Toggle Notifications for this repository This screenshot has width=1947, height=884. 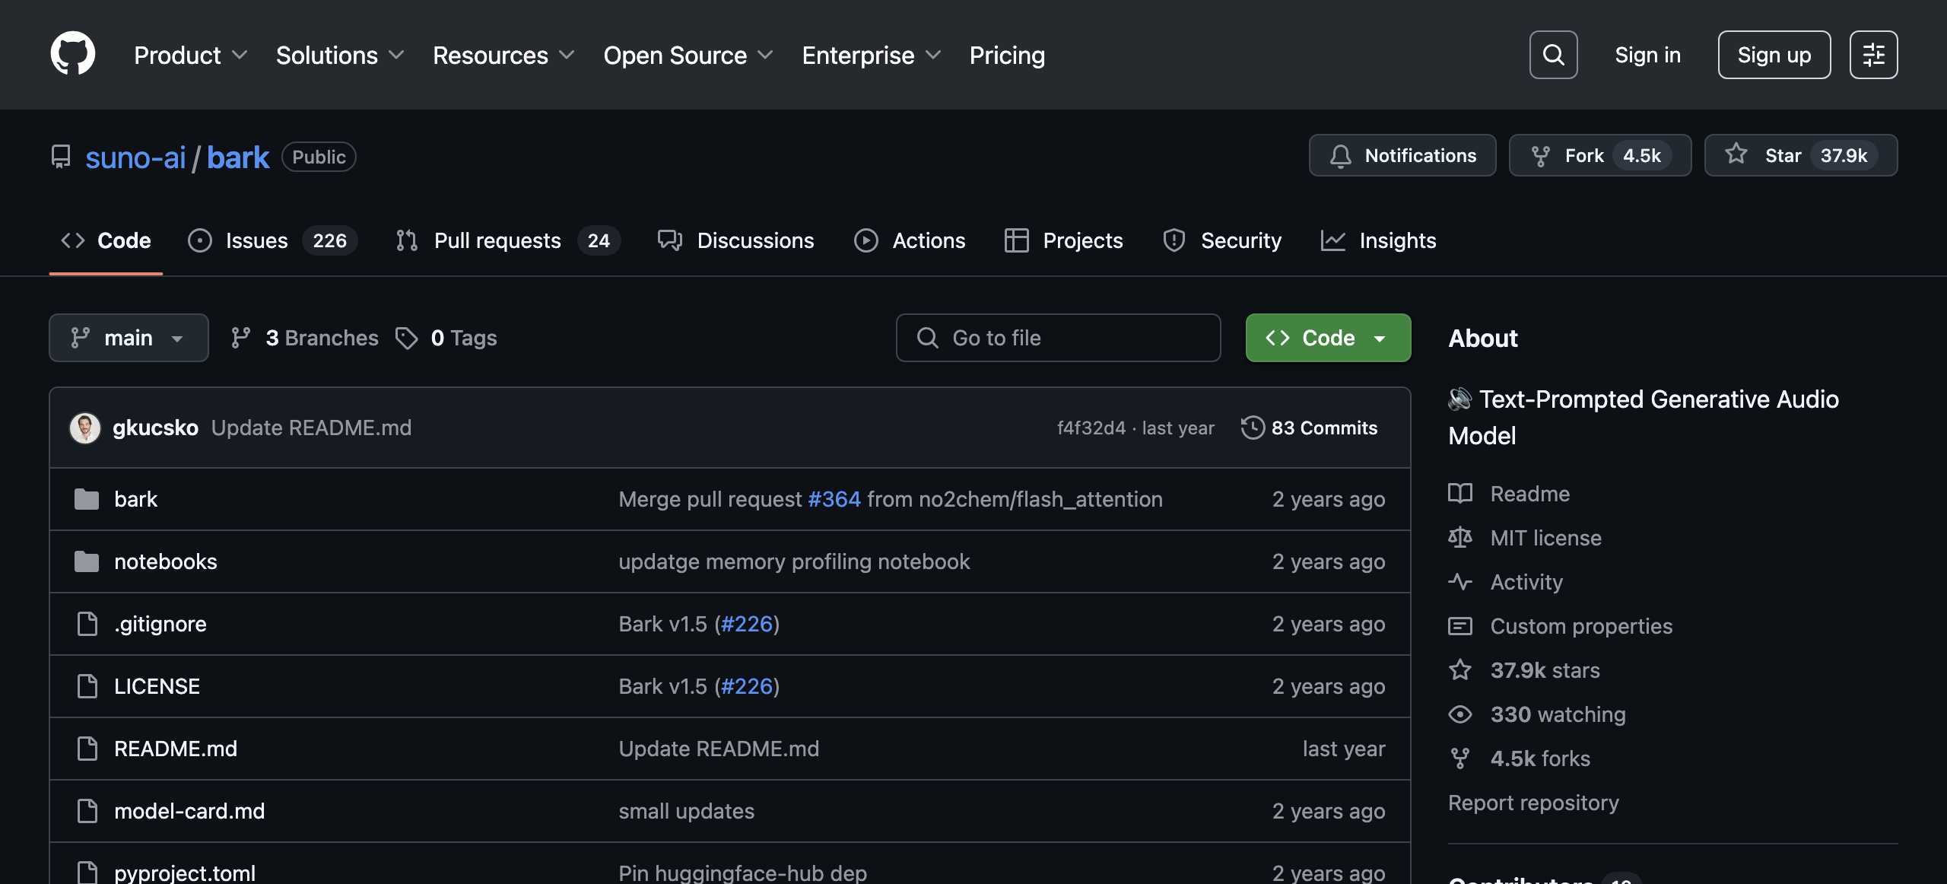click(1402, 155)
